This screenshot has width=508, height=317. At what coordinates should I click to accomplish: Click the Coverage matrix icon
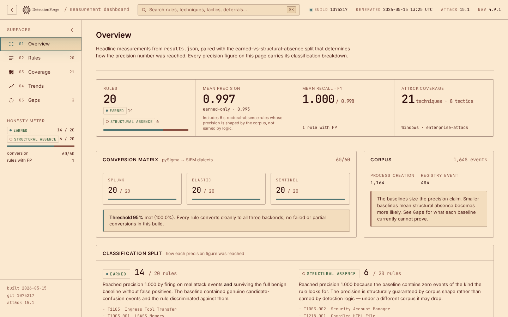point(11,72)
